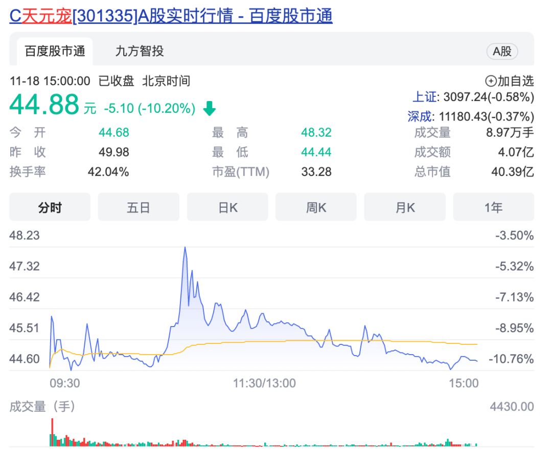Click the 今开 value 44.68
The height and width of the screenshot is (451, 552).
click(113, 133)
